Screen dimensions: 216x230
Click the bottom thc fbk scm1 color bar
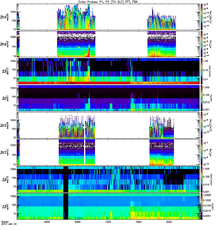pyautogui.click(x=202, y=206)
